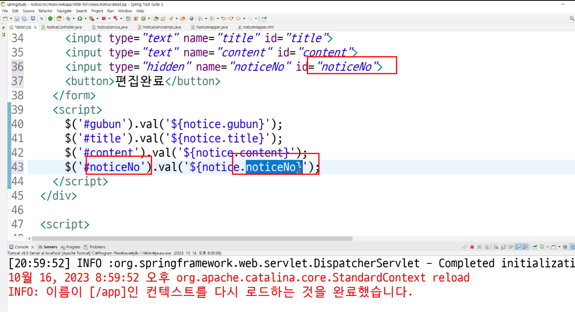This screenshot has width=575, height=312.
Task: Terminate the server in the Console toolbar
Action: click(x=472, y=247)
